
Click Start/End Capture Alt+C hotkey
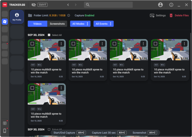pos(70,133)
